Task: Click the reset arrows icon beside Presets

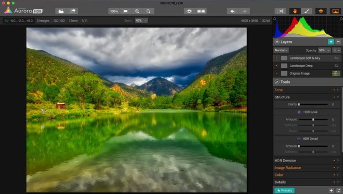Action: click(x=339, y=190)
